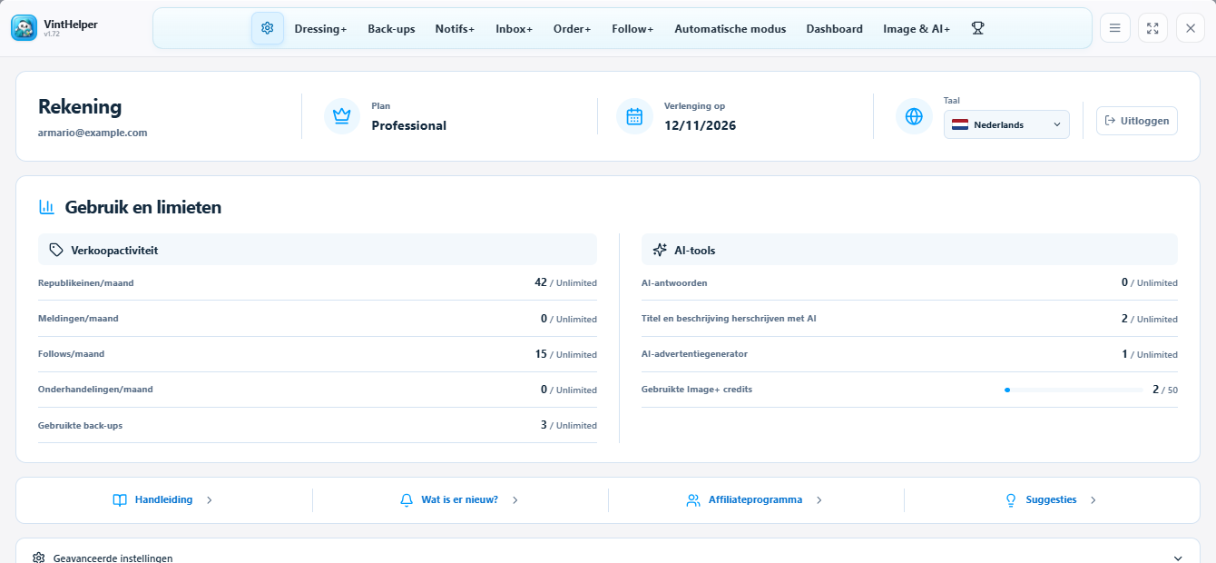Click the email armario@example.com
The width and height of the screenshot is (1216, 563).
pyautogui.click(x=93, y=133)
